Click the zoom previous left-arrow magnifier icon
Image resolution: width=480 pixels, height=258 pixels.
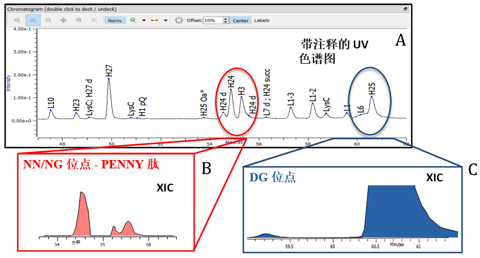[78, 20]
